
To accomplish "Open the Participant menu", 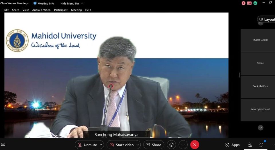I will [x=61, y=10].
